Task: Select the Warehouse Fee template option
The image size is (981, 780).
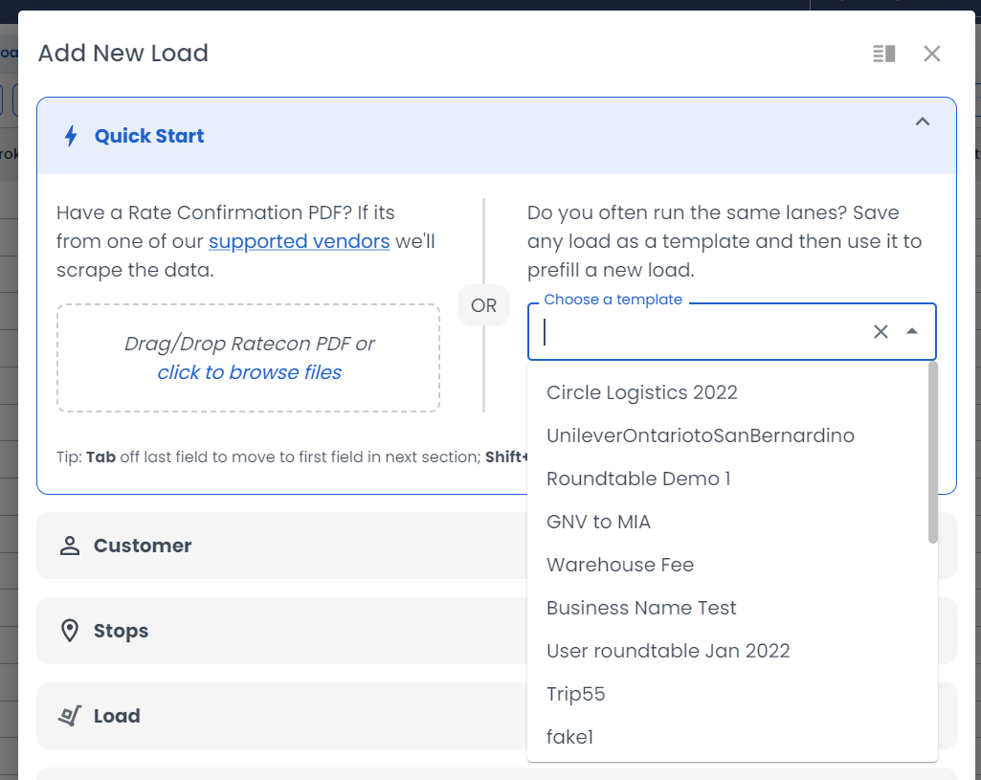Action: [619, 565]
